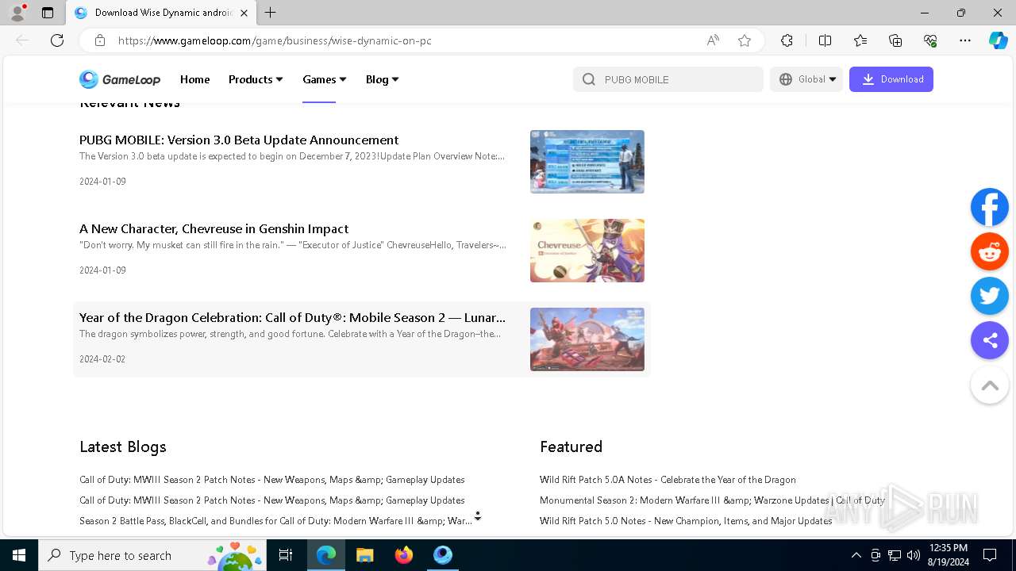Click the browser address bar URL

click(275, 40)
